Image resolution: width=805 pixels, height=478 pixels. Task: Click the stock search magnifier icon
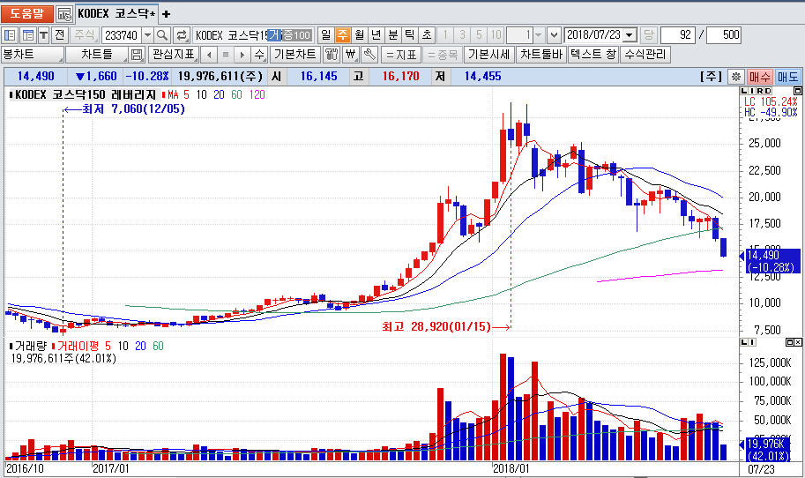pyautogui.click(x=163, y=35)
